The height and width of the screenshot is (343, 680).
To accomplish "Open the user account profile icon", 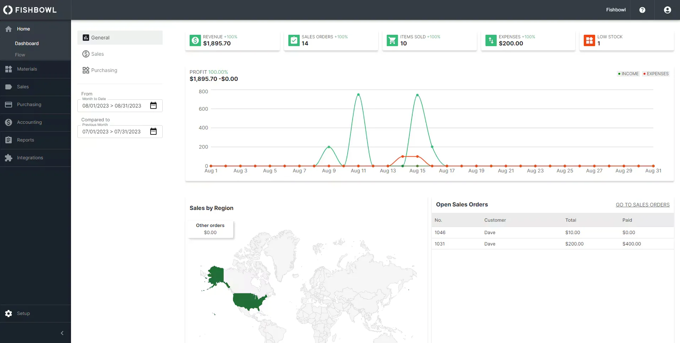I will click(667, 10).
